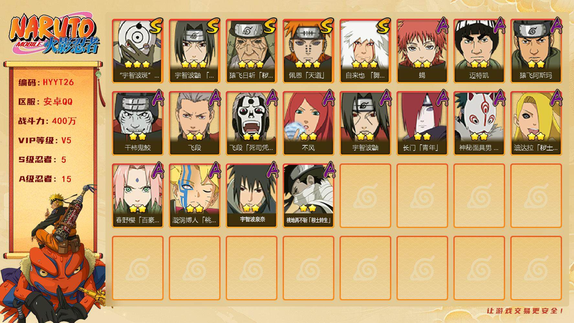The height and width of the screenshot is (323, 574).
Task: Open the 蝎 character card
Action: (x=422, y=51)
